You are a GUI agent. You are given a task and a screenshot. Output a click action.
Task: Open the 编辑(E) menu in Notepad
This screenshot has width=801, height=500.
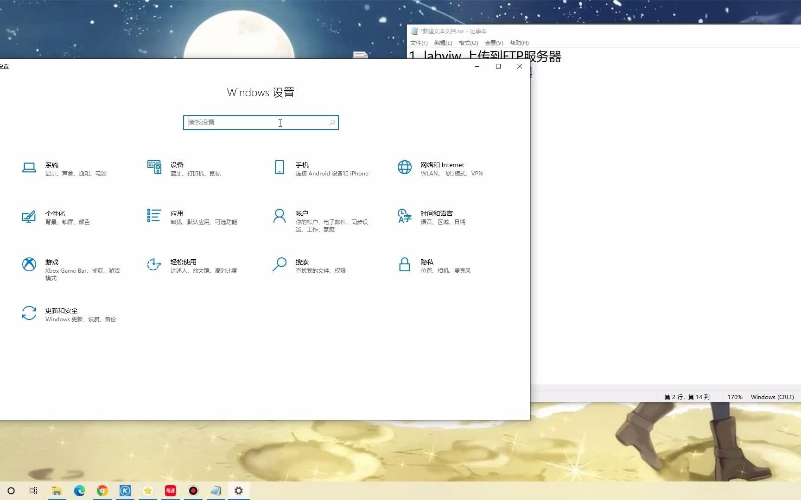click(443, 43)
